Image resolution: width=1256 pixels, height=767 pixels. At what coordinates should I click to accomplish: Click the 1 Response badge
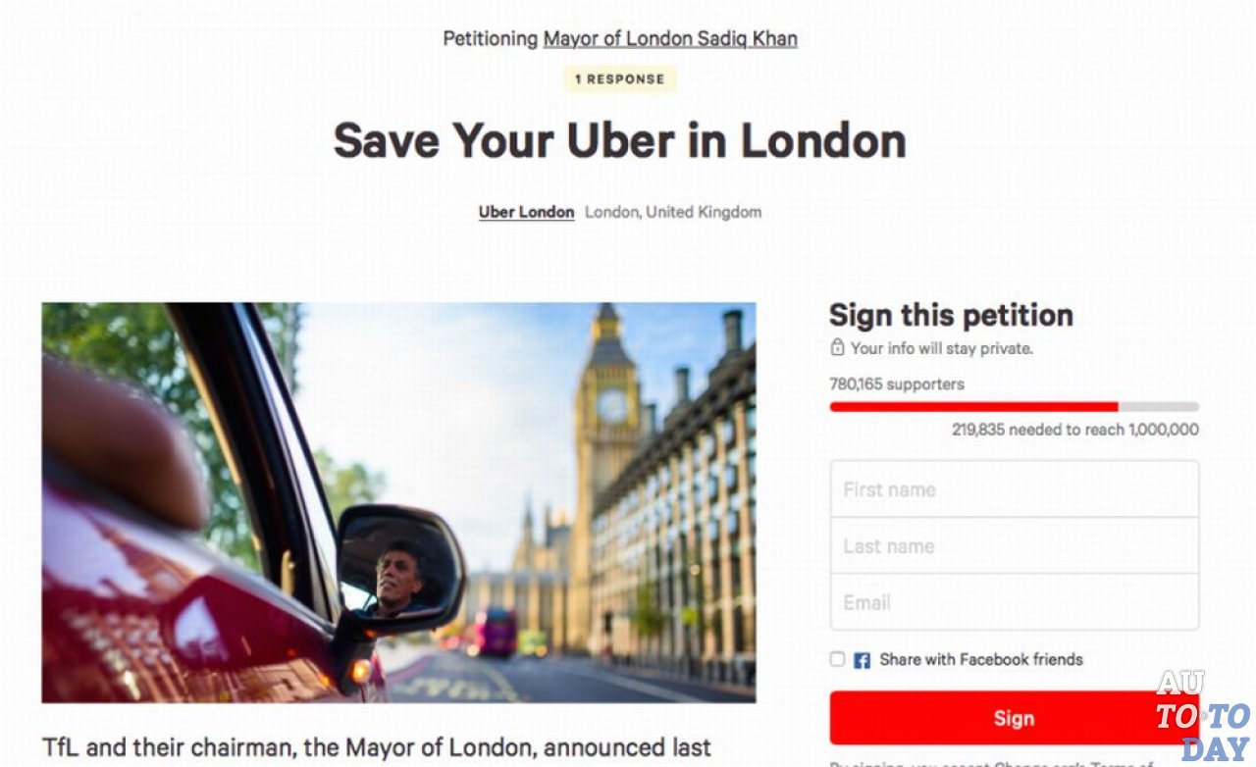click(620, 79)
